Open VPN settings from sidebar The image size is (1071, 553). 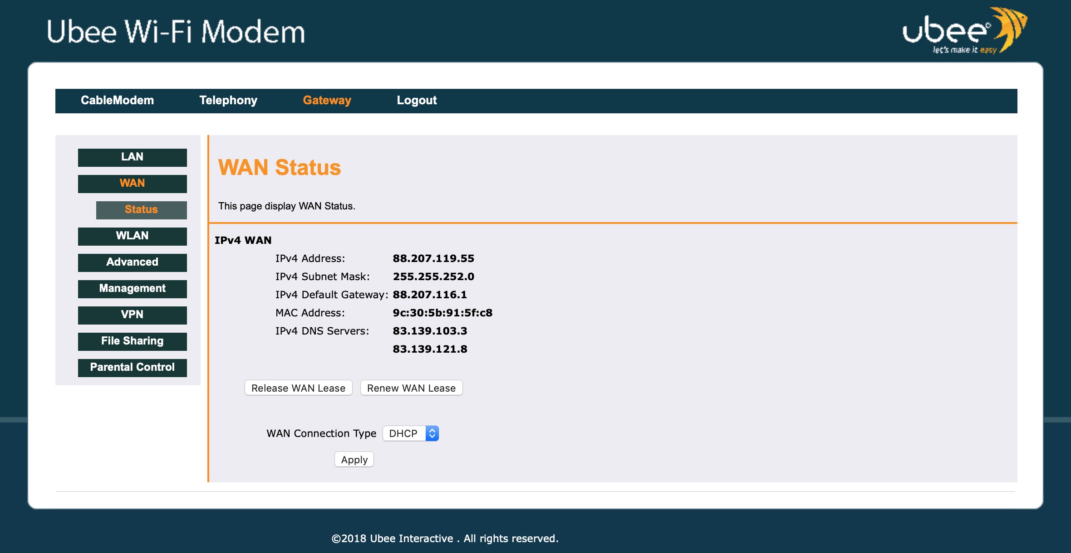tap(132, 315)
